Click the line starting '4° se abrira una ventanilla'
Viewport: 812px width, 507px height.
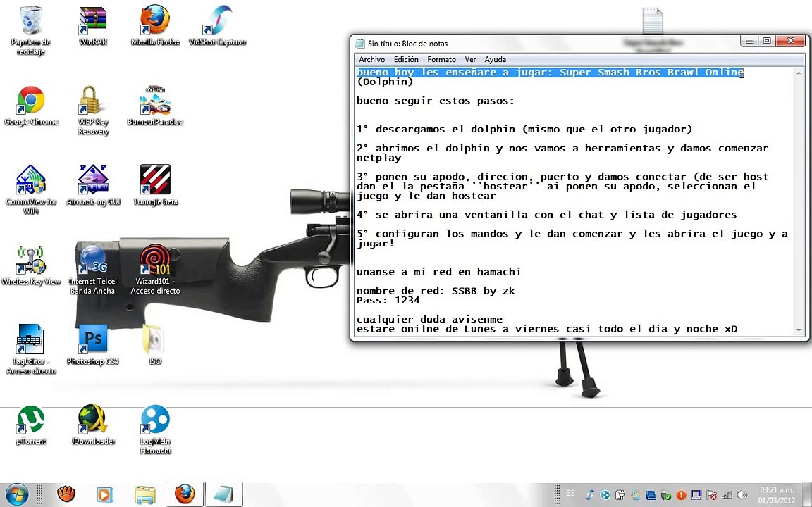546,215
